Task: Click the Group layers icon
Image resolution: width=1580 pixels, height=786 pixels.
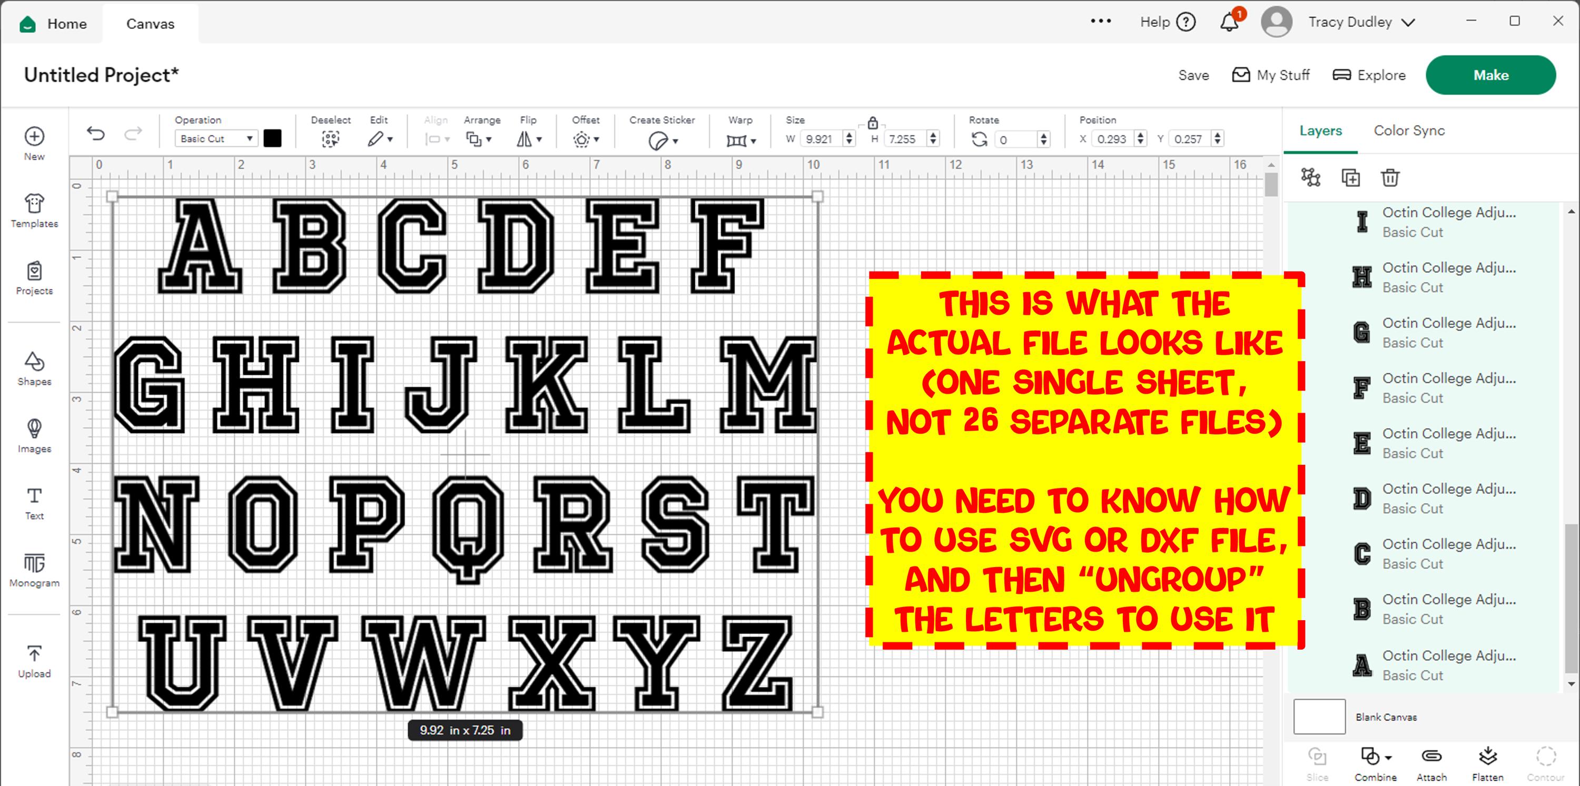Action: click(x=1311, y=177)
